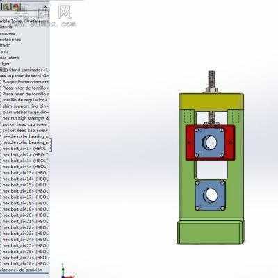Select hex bolt_ai<27> in tree
278x278 pixels.
[x=24, y=258]
